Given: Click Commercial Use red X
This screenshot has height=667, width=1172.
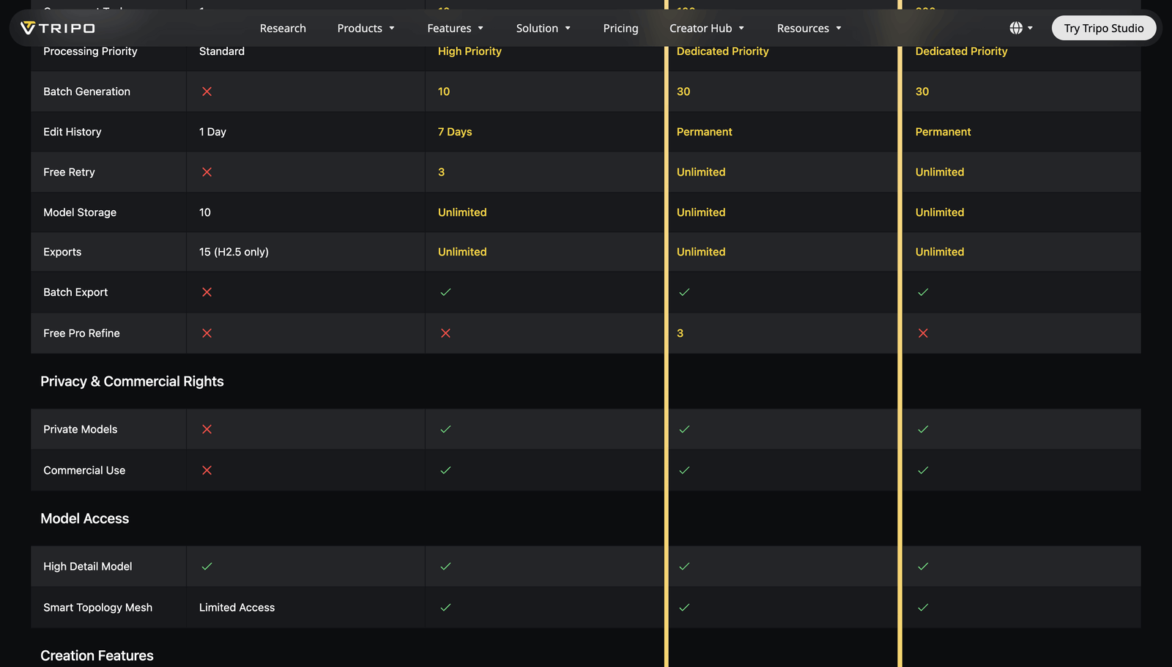Looking at the screenshot, I should tap(207, 470).
